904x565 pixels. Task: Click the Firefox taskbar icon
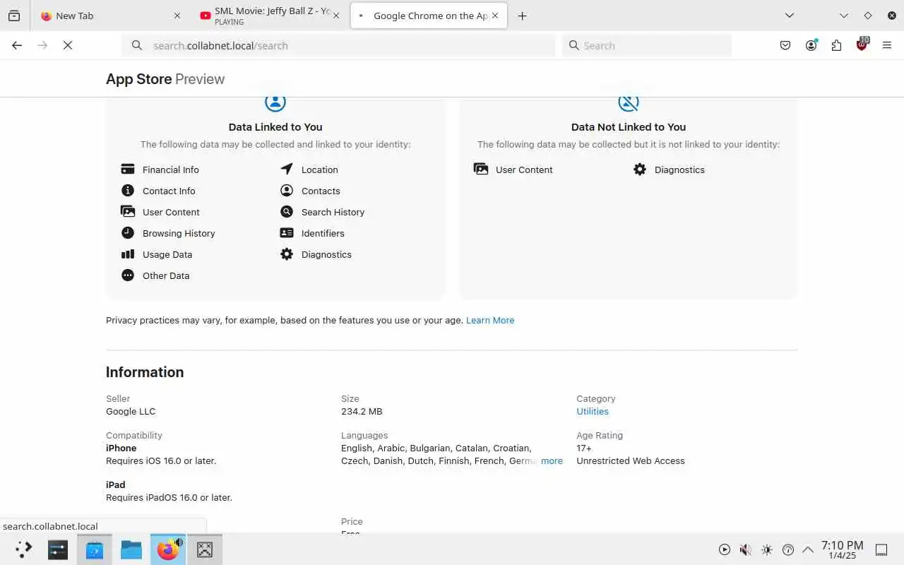pyautogui.click(x=168, y=549)
